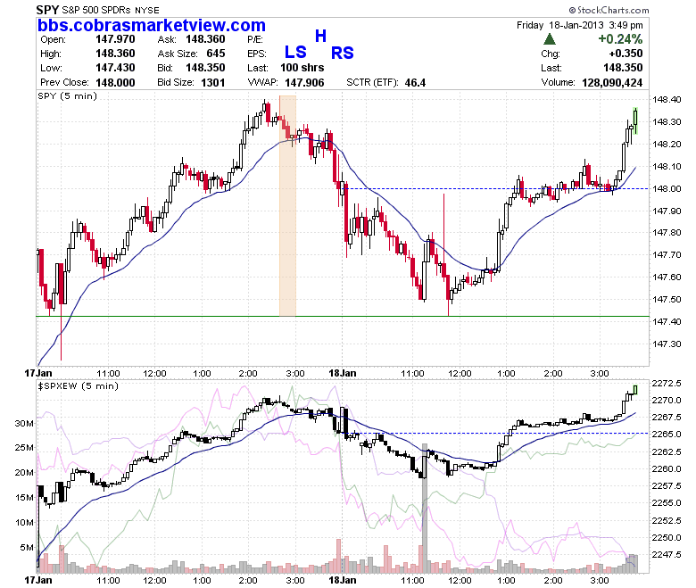Click the orange highlighted band on SPY chart
Viewport: 696px width, 588px height.
[x=287, y=205]
